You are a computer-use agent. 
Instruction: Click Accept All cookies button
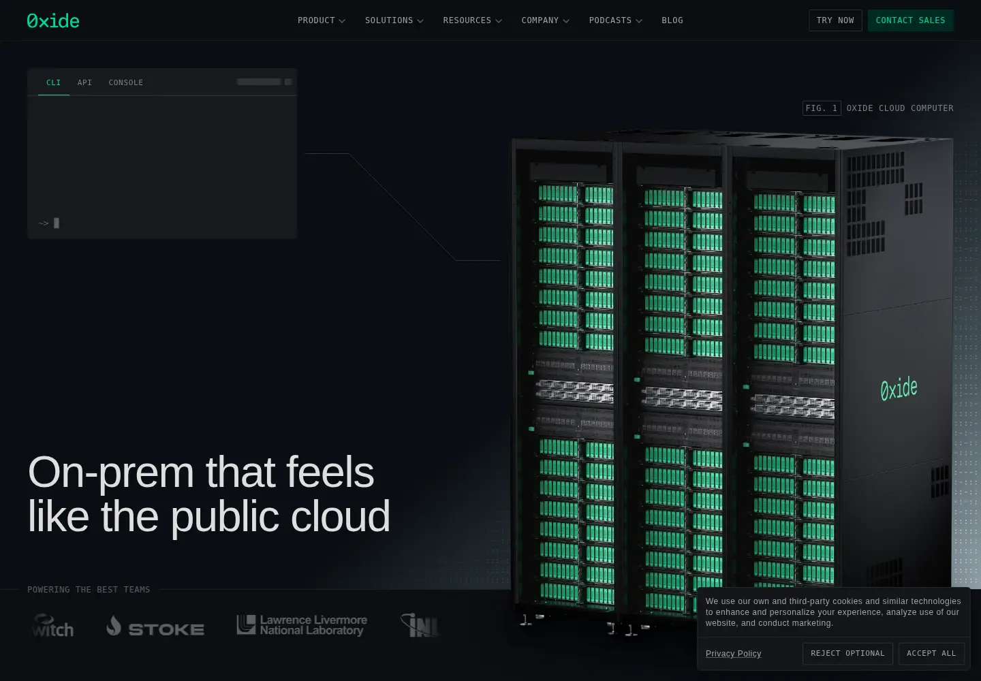pos(931,654)
